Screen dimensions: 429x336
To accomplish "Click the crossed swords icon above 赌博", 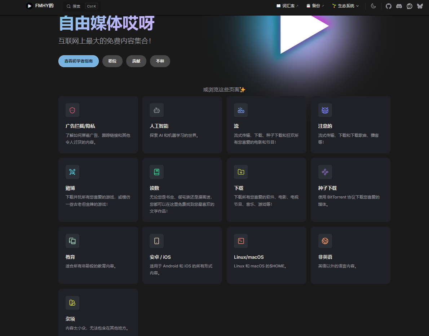I will tap(72, 172).
